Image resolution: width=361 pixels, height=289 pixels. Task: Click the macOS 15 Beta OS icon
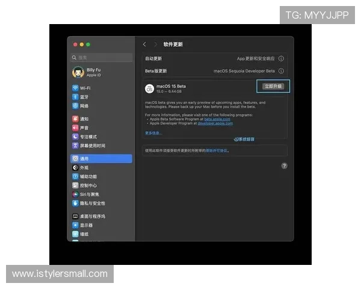[149, 89]
